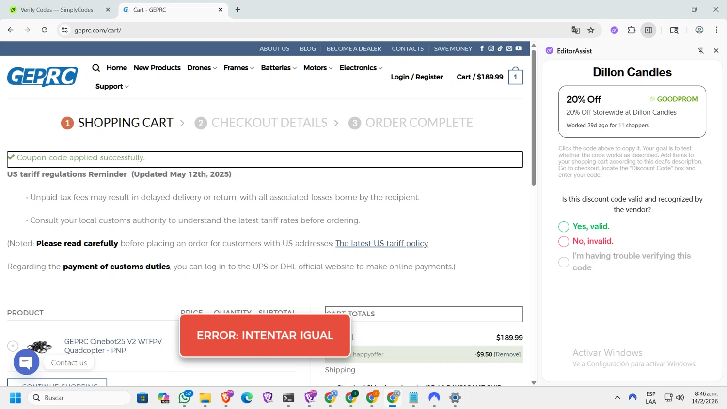Pin the EditorAssist side panel
The image size is (727, 409).
[x=701, y=50]
